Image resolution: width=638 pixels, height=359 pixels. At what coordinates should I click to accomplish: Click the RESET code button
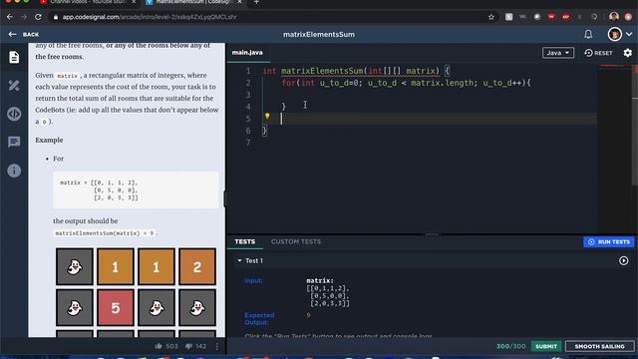(x=598, y=53)
